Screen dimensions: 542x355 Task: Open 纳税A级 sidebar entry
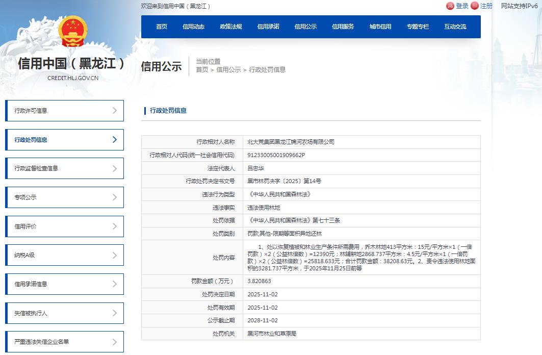tap(64, 255)
